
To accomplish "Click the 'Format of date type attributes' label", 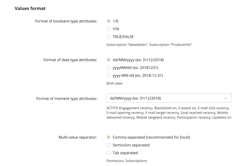I will pos(70,60).
